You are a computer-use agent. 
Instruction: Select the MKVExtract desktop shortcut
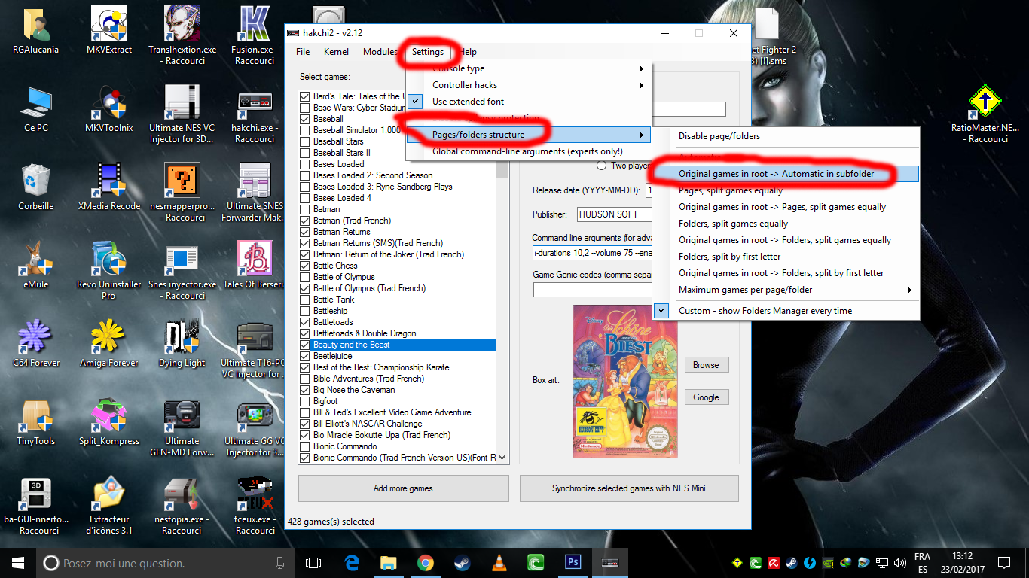pos(108,30)
